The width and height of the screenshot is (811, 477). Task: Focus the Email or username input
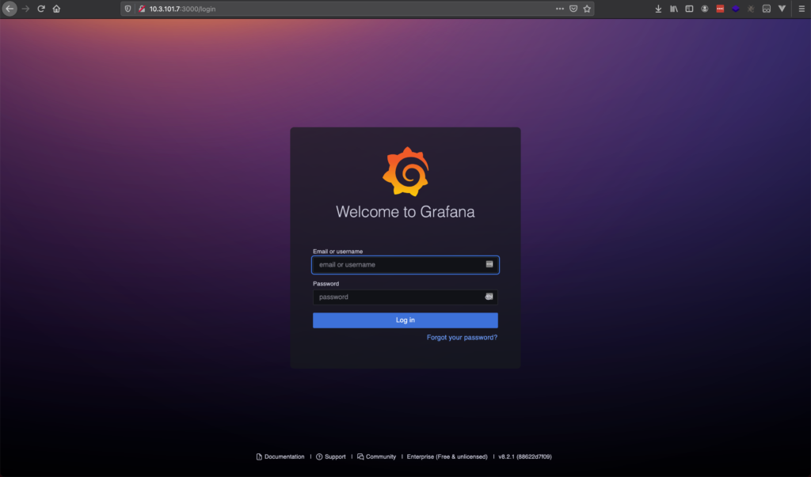(x=405, y=264)
